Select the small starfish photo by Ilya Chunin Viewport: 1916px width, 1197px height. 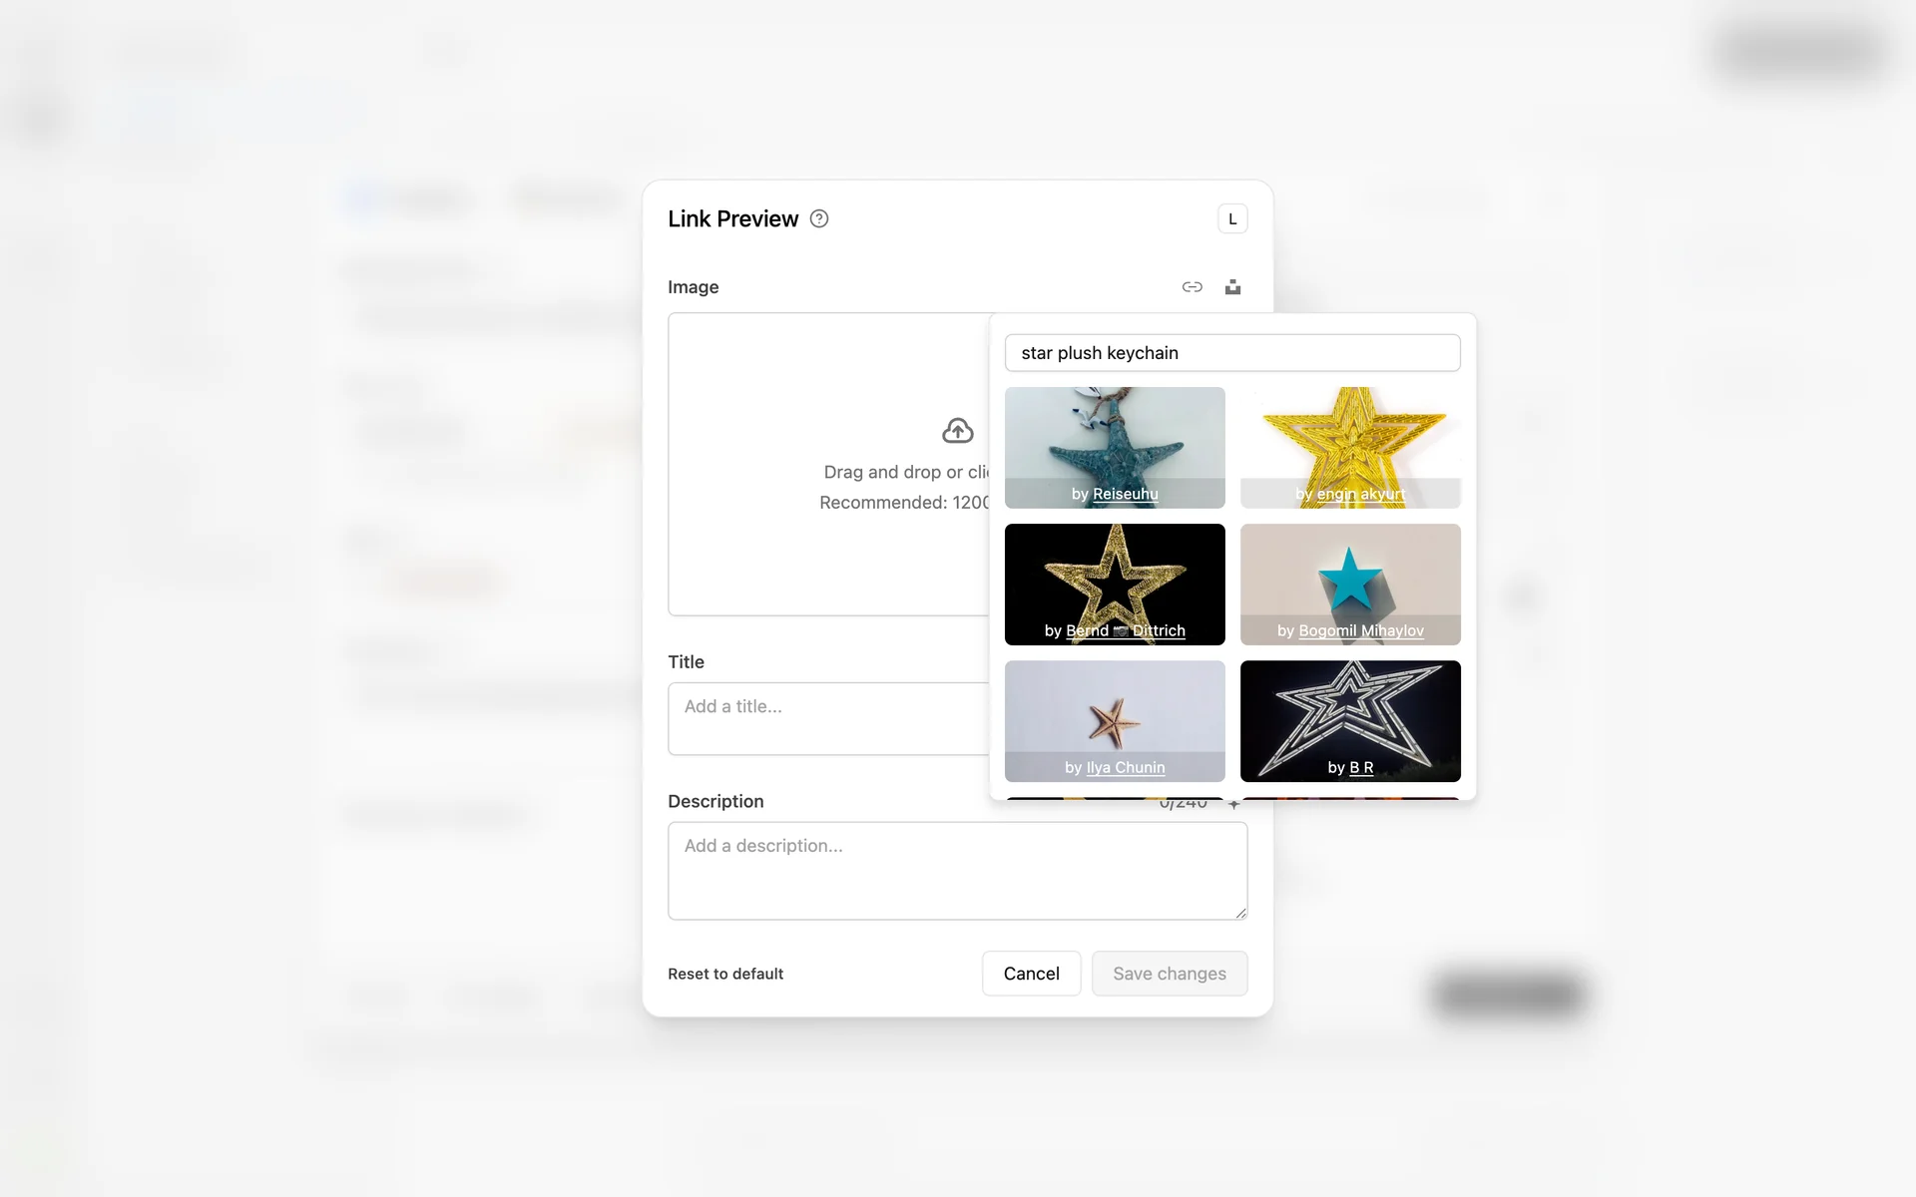coord(1114,712)
